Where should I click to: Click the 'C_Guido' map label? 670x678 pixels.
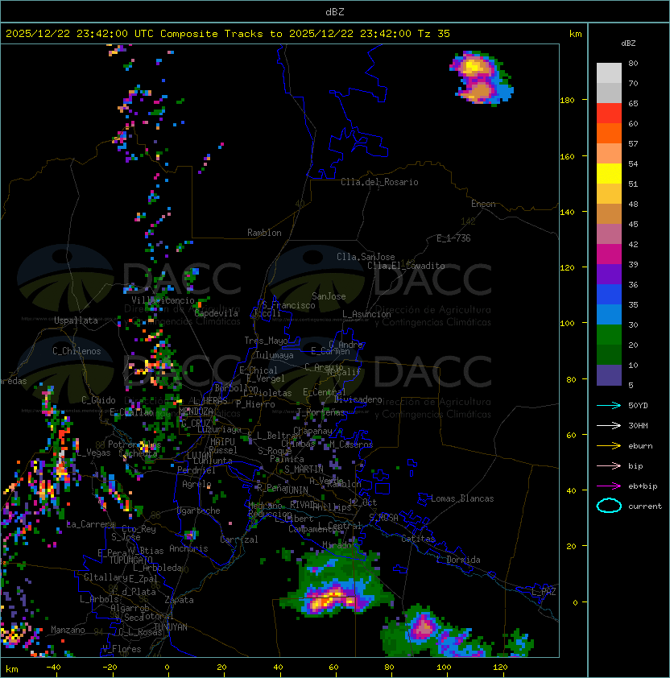(x=98, y=400)
